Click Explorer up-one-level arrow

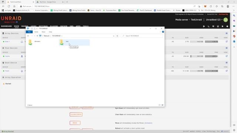coord(37,36)
